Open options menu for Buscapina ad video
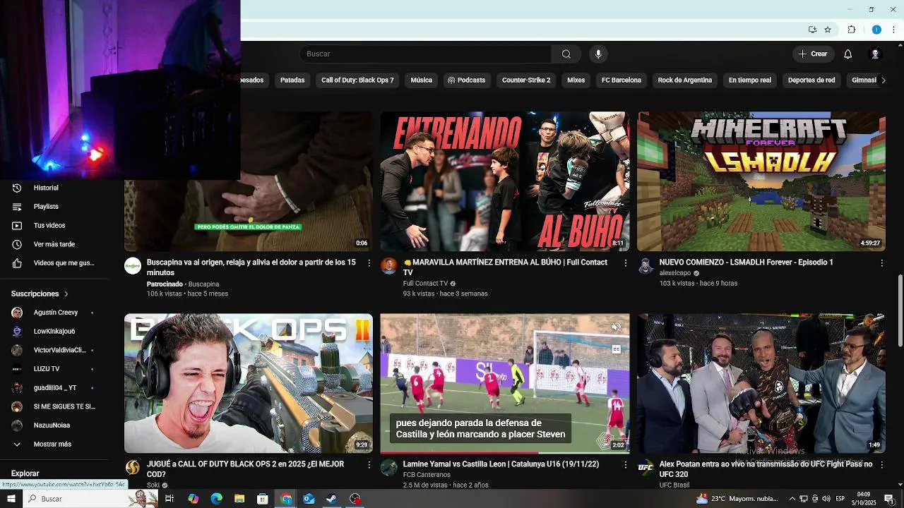The width and height of the screenshot is (904, 508). [x=369, y=262]
